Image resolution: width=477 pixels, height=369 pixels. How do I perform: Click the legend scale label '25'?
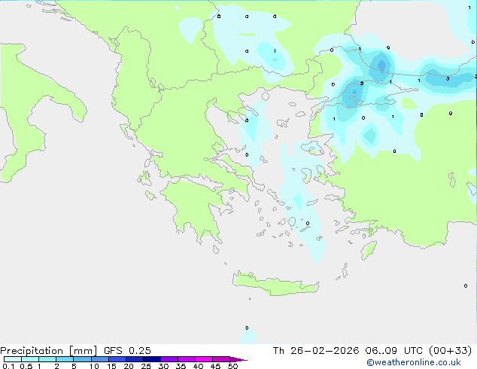click(146, 366)
